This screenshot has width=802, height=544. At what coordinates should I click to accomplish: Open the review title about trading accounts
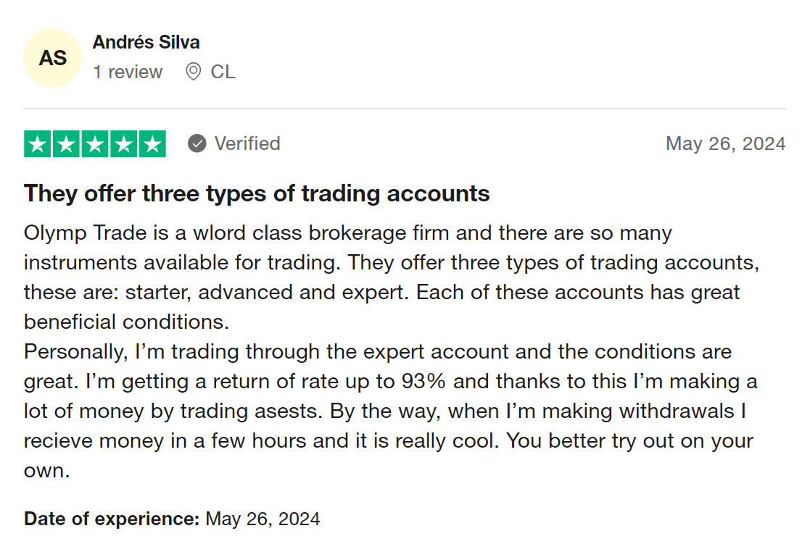pos(257,193)
